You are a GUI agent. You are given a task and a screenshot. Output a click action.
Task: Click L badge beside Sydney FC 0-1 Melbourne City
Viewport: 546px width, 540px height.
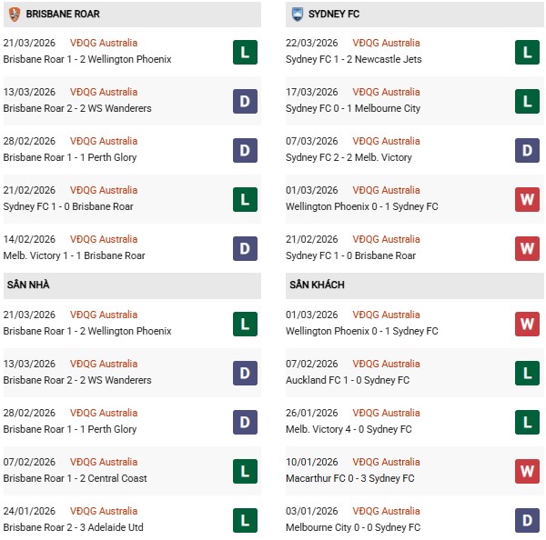point(527,101)
